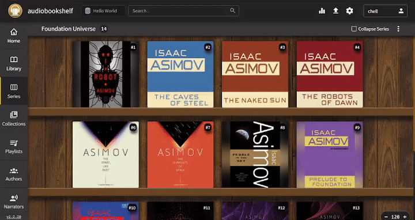This screenshot has width=415, height=220.
Task: Open the upload icon
Action: pos(335,11)
